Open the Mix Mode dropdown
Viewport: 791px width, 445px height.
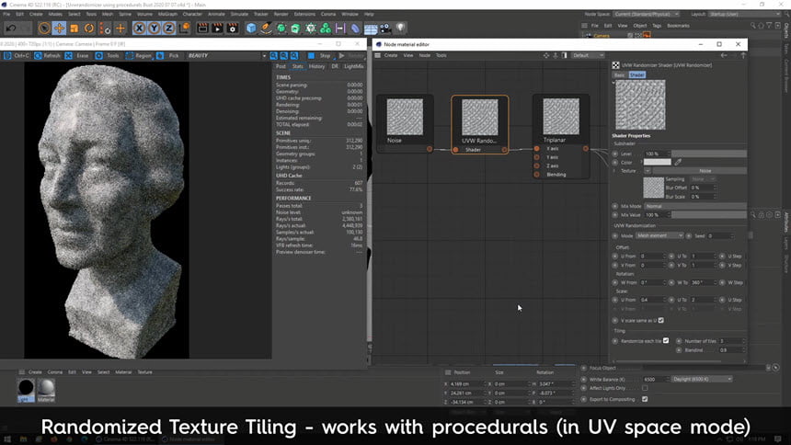click(695, 206)
